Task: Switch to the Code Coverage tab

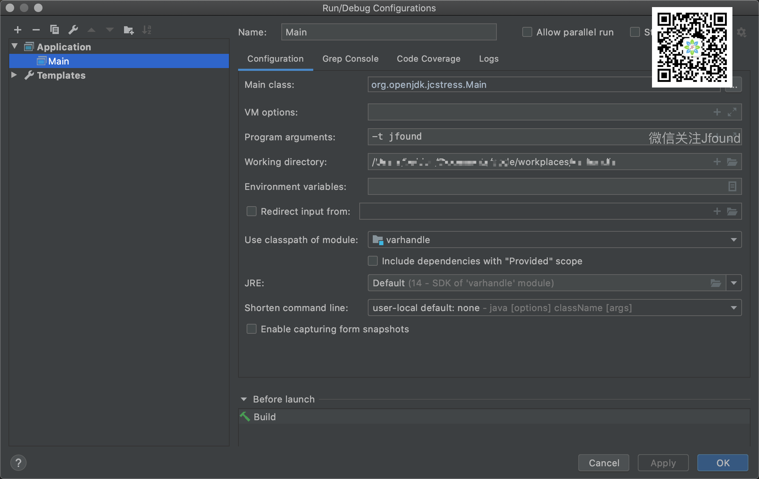Action: tap(428, 59)
